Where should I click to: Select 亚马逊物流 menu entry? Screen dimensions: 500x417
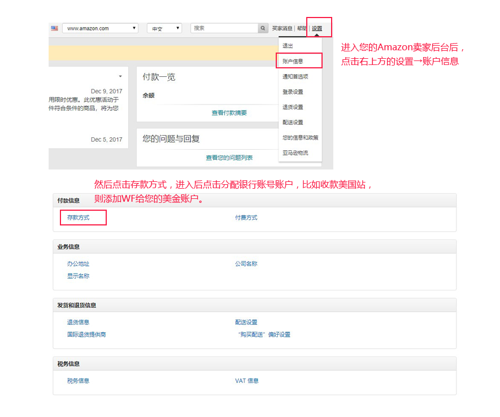click(x=295, y=153)
